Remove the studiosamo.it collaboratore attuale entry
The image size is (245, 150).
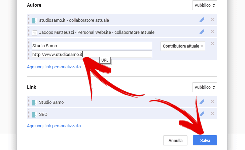point(212,19)
